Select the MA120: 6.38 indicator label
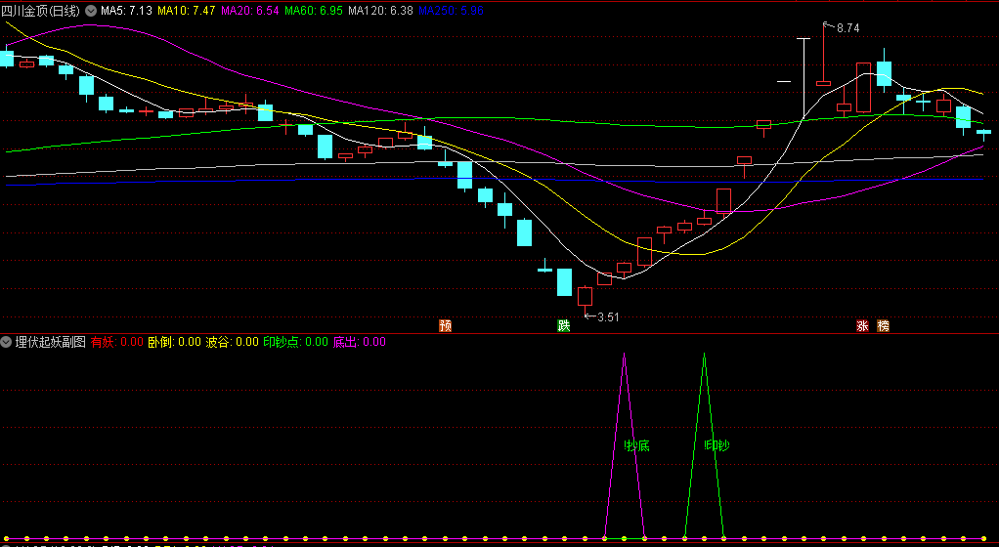 coord(380,11)
